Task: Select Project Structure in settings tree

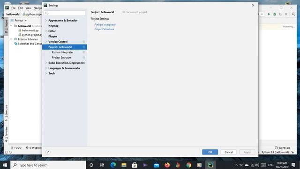Action: pyautogui.click(x=61, y=57)
